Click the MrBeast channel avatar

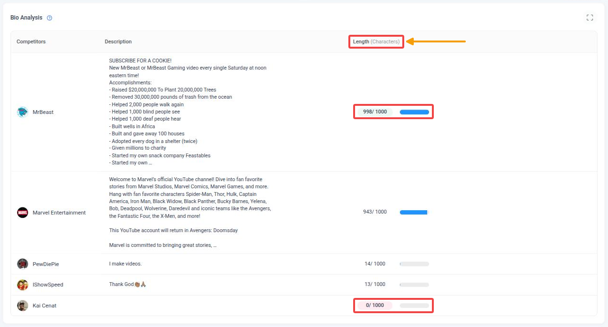[x=22, y=112]
